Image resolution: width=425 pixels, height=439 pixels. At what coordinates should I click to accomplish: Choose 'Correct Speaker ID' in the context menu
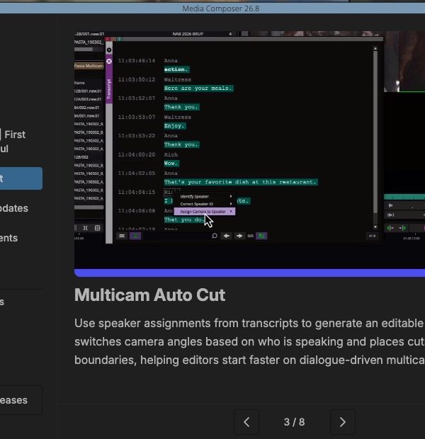click(x=205, y=204)
